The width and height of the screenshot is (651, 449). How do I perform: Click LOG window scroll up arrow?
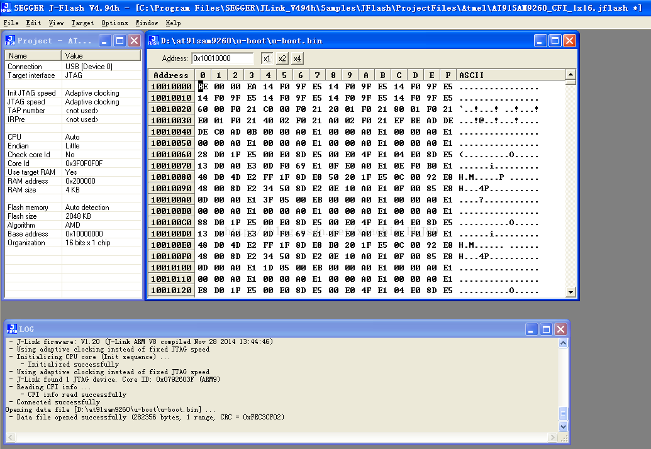563,343
